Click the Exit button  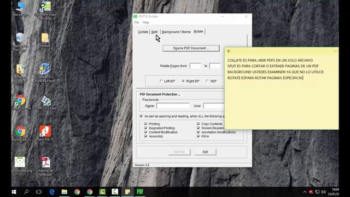(x=206, y=152)
